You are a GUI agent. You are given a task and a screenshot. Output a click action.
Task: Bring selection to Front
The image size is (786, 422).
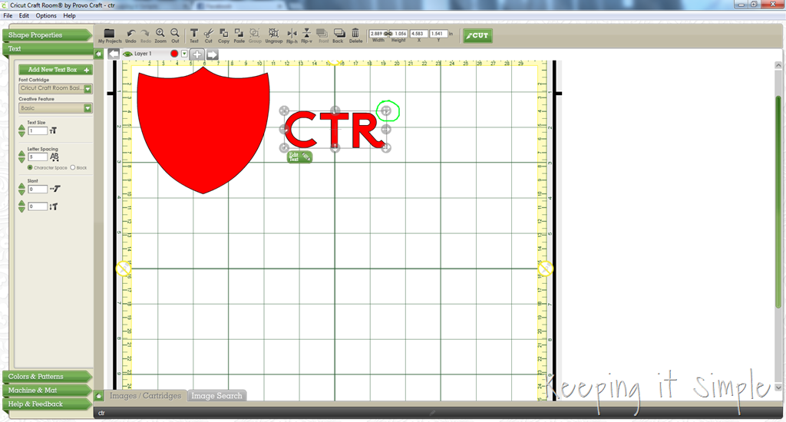pyautogui.click(x=322, y=34)
